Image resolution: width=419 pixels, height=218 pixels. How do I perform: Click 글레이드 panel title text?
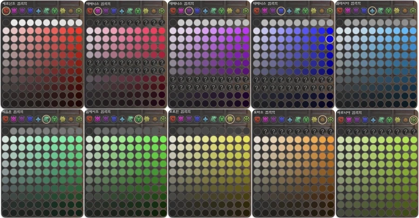[98, 112]
